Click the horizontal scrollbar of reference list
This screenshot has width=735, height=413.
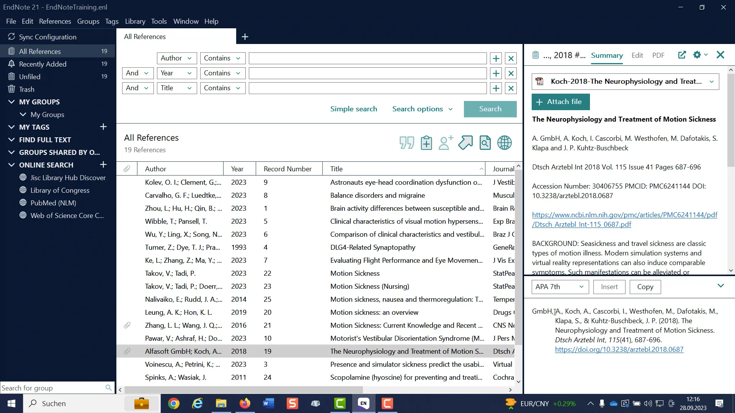point(243,390)
